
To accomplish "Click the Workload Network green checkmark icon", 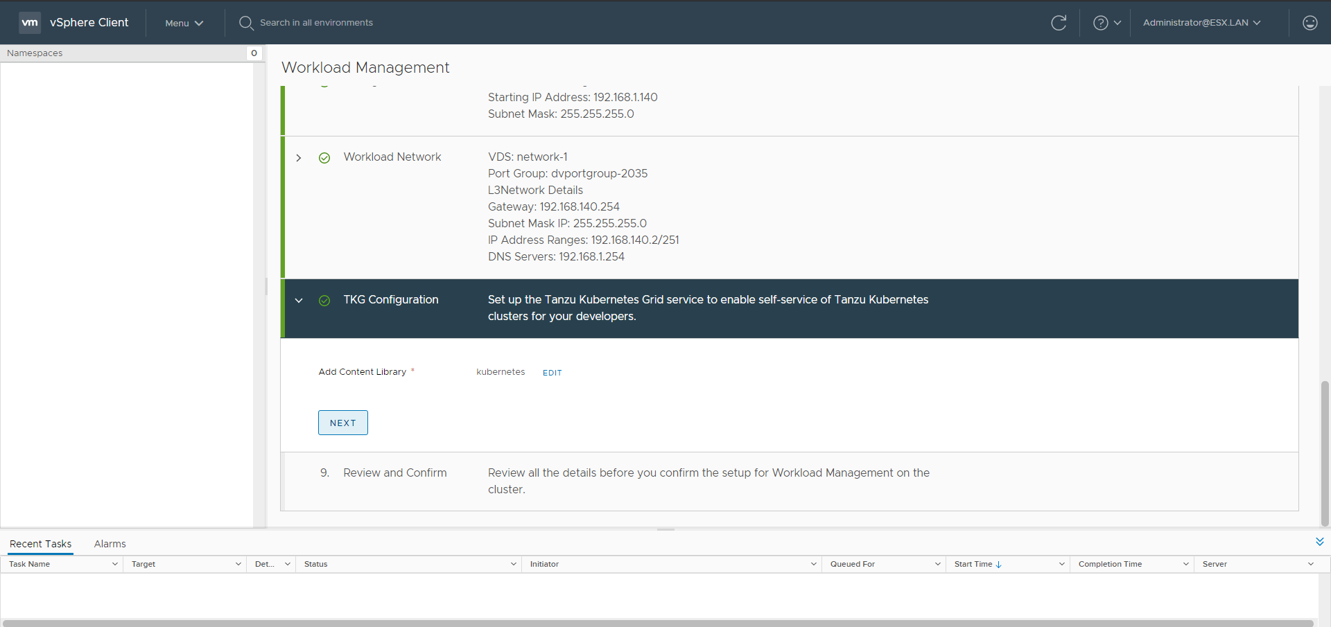I will click(x=324, y=158).
